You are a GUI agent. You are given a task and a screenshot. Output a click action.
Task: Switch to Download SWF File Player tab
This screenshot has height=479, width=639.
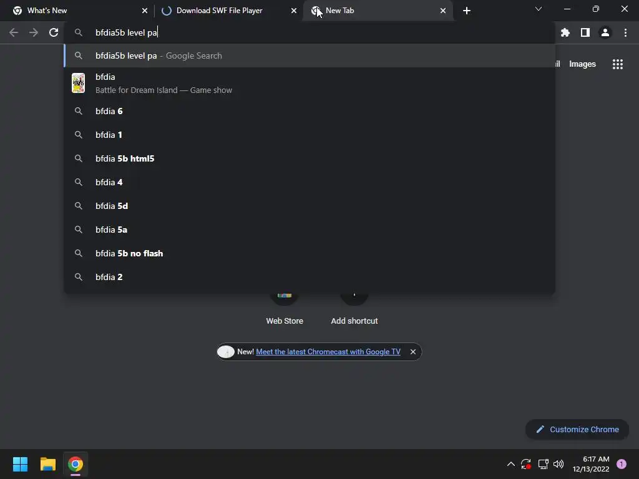click(228, 11)
